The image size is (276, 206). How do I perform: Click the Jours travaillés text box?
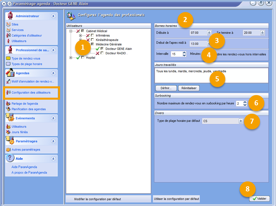point(212,75)
